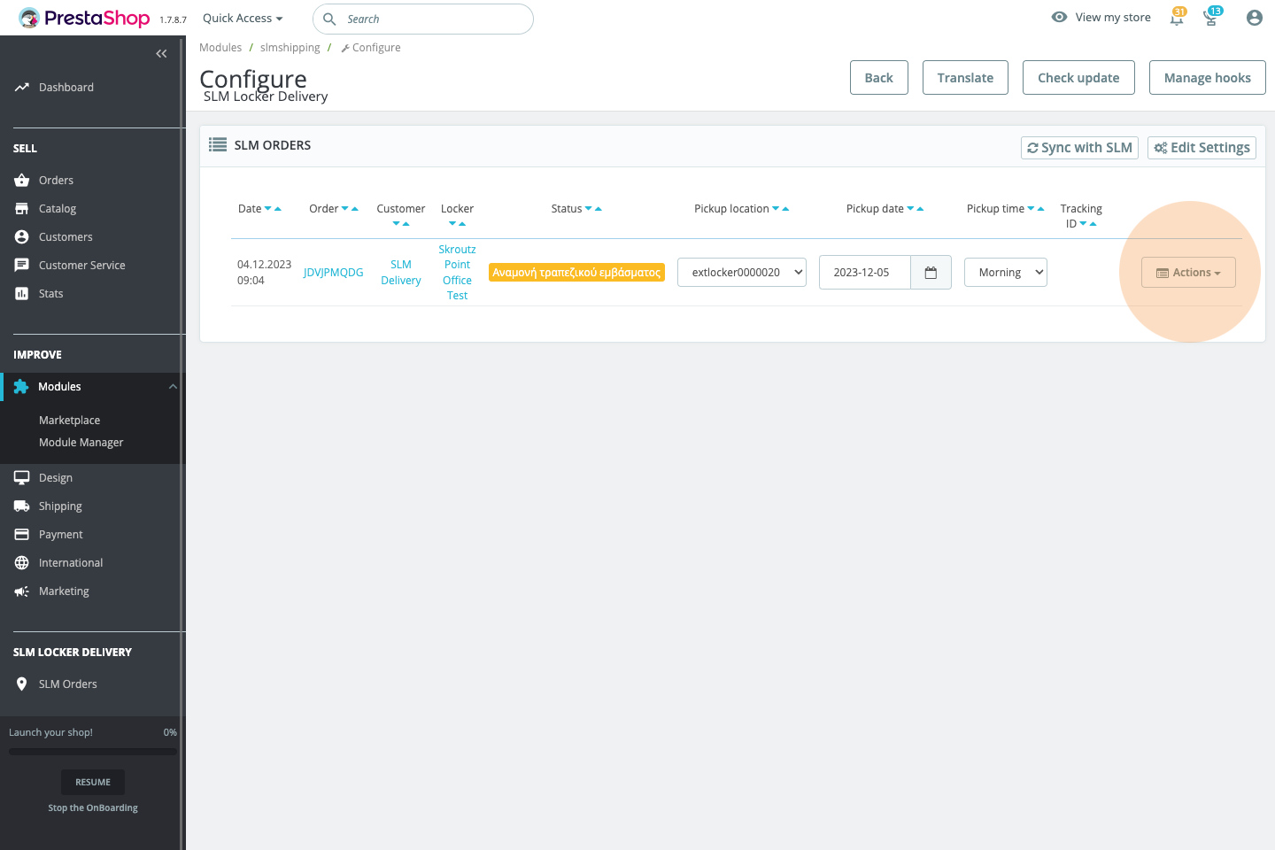Open customer SLM Delivery link

click(401, 273)
